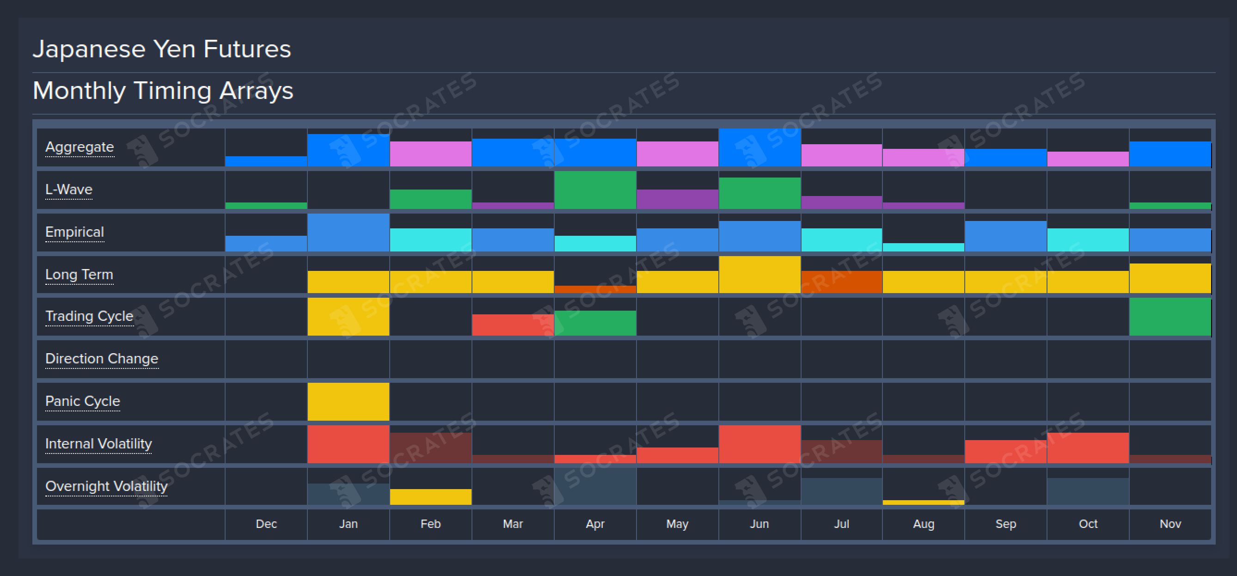Click the yellow Trading Cycle bar in Jan
The width and height of the screenshot is (1237, 576).
pyautogui.click(x=348, y=317)
